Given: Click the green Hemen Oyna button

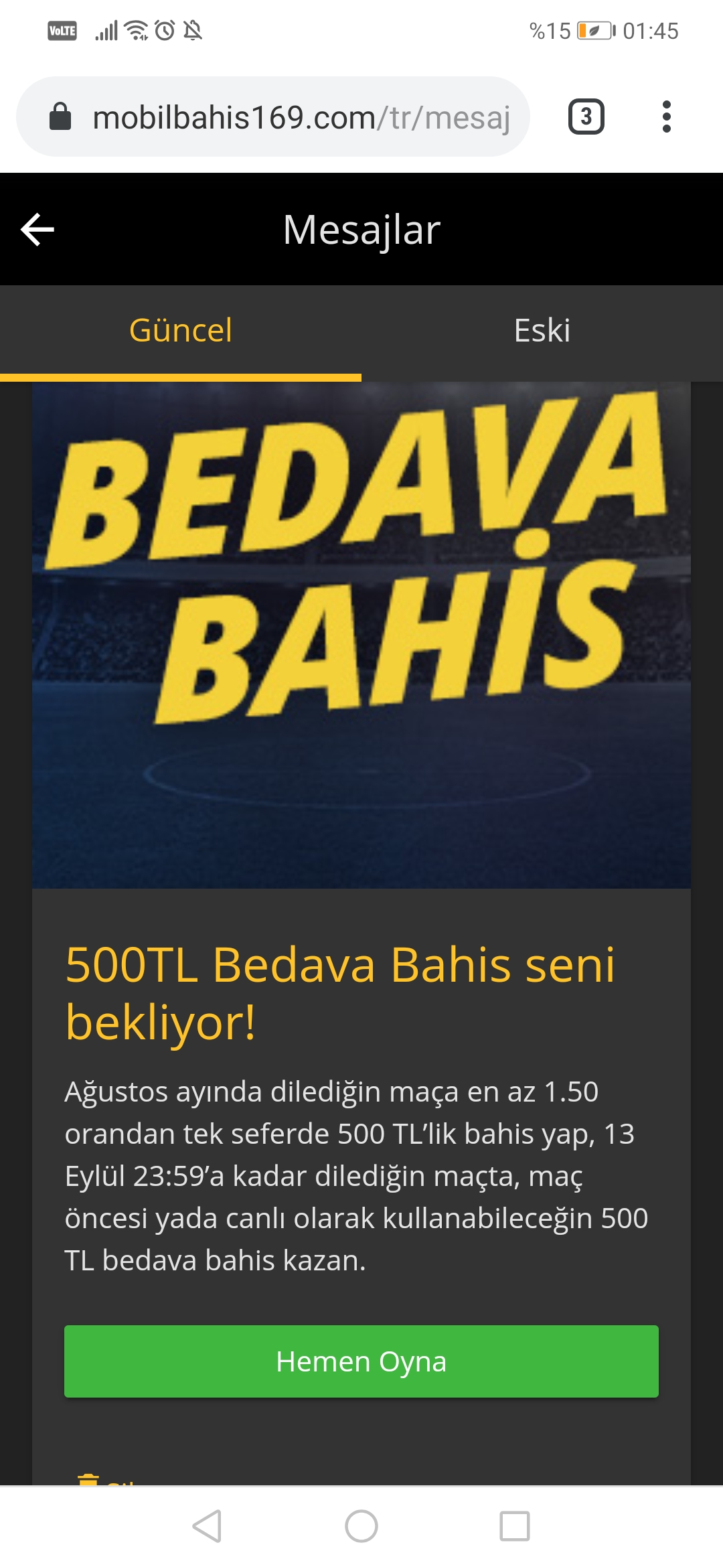Looking at the screenshot, I should point(361,1361).
